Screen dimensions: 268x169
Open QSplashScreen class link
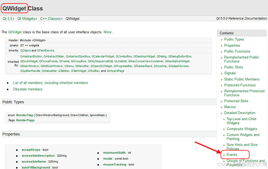click(x=179, y=66)
